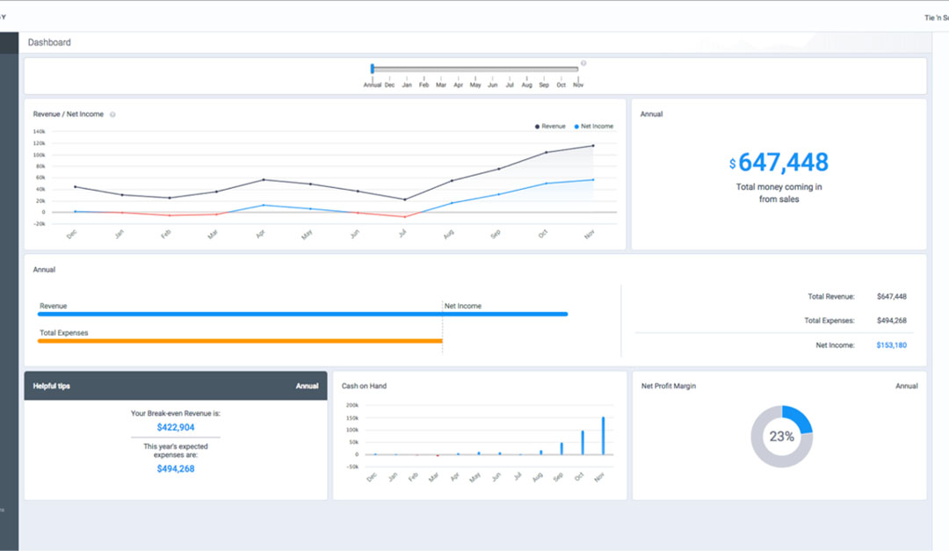
Task: Click the Sep bar in Cash on Hand
Action: (x=561, y=449)
